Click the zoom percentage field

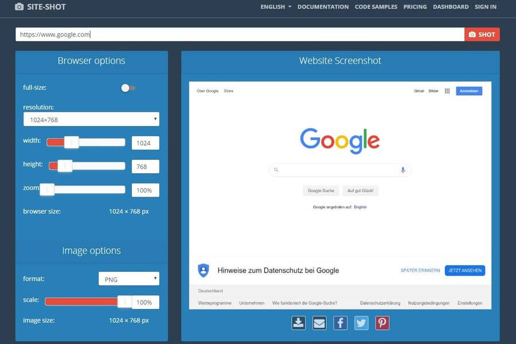(146, 190)
